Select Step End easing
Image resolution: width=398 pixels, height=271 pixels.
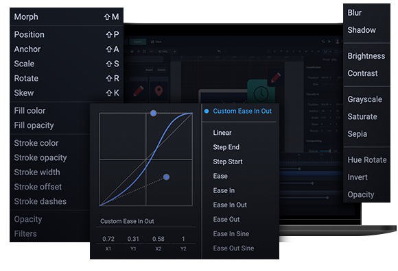pos(226,147)
